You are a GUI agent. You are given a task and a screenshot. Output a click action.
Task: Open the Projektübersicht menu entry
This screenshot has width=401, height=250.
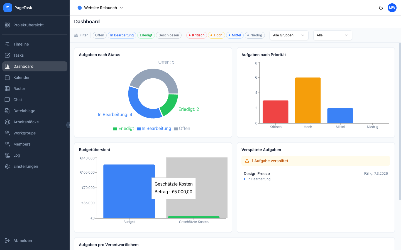pyautogui.click(x=29, y=25)
